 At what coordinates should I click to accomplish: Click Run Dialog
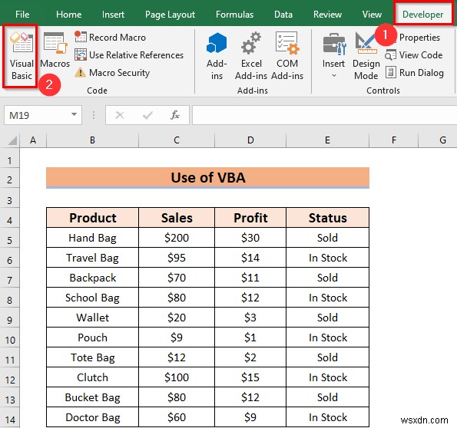point(415,73)
